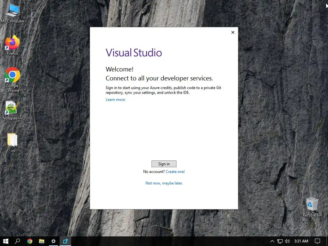Screen dimensions: 328x246
Task: Select the Recycle Bin icon
Action: pos(312,207)
